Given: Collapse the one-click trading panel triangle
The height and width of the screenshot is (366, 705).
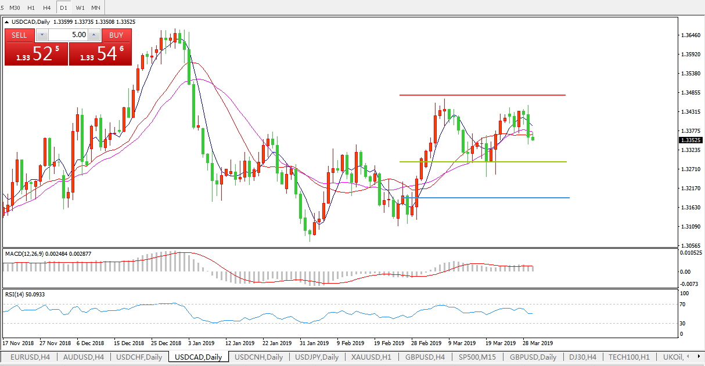Looking at the screenshot, I should [x=8, y=22].
